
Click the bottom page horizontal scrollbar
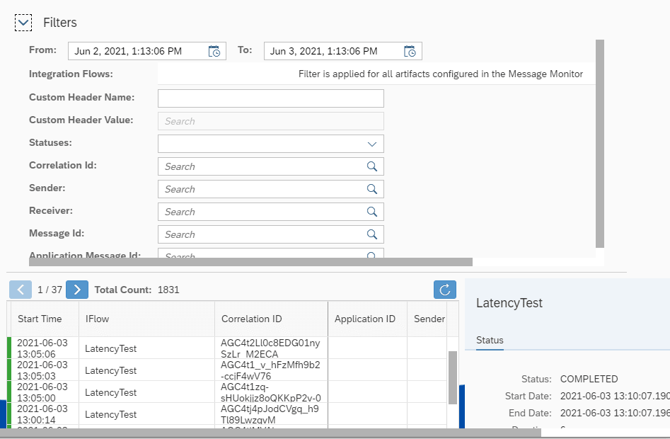point(270,433)
